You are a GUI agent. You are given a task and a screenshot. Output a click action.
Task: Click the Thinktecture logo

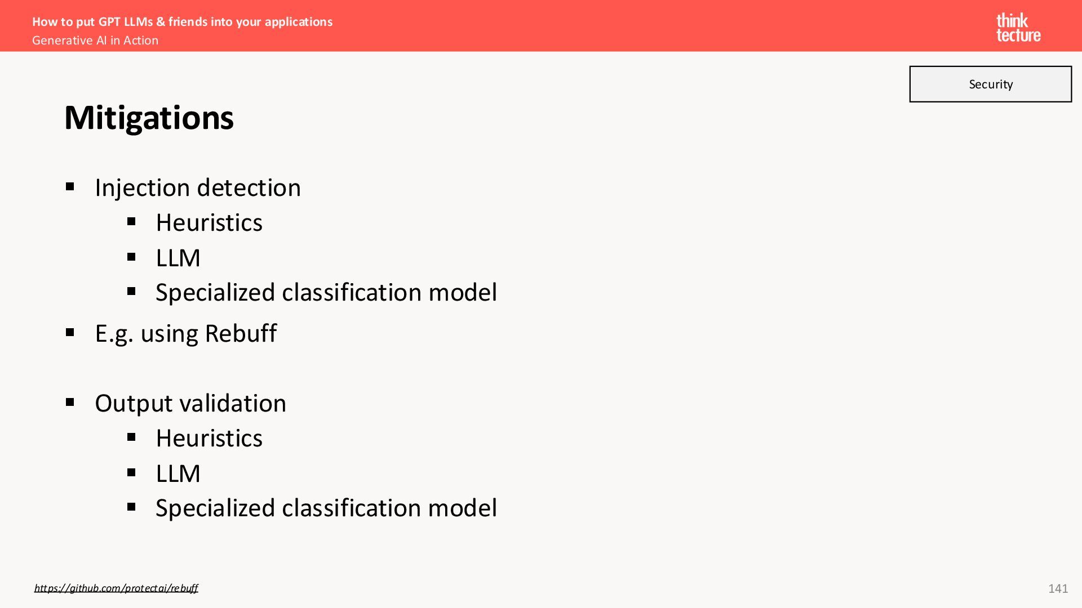point(1018,28)
